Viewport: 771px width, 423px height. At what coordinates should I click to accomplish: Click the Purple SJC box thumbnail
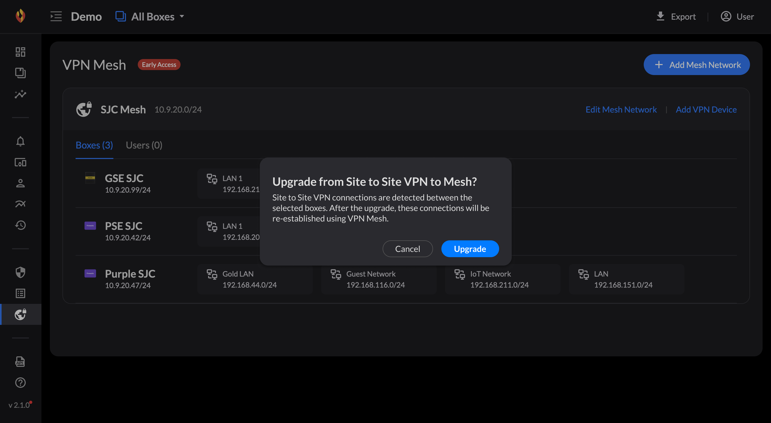90,273
